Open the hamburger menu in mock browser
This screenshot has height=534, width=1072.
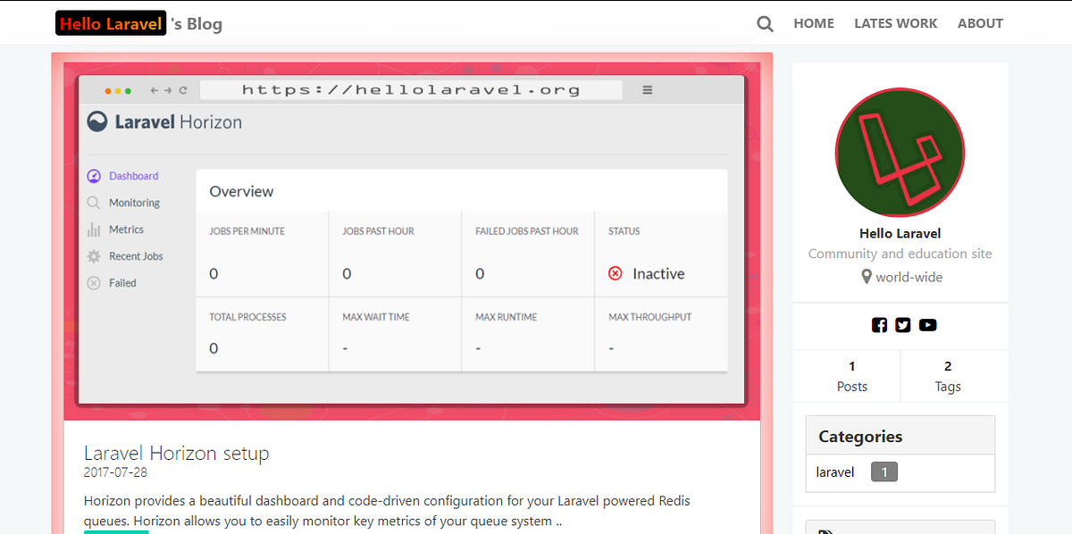(646, 89)
